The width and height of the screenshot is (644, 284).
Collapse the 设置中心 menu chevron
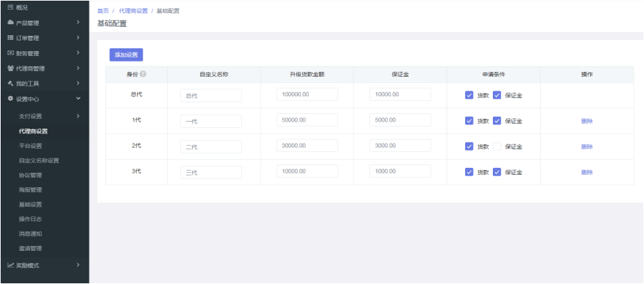pyautogui.click(x=78, y=99)
